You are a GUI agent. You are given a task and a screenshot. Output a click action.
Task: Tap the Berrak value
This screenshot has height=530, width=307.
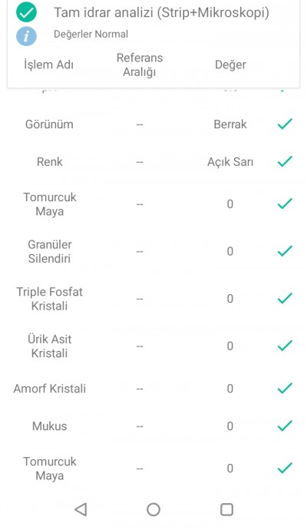[x=230, y=124]
